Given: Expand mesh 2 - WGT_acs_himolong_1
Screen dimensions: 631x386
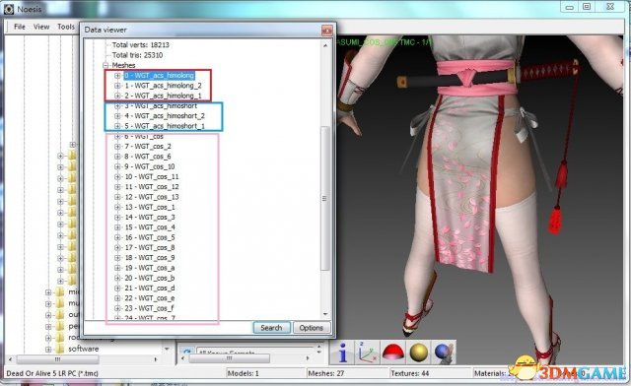Looking at the screenshot, I should coord(117,96).
